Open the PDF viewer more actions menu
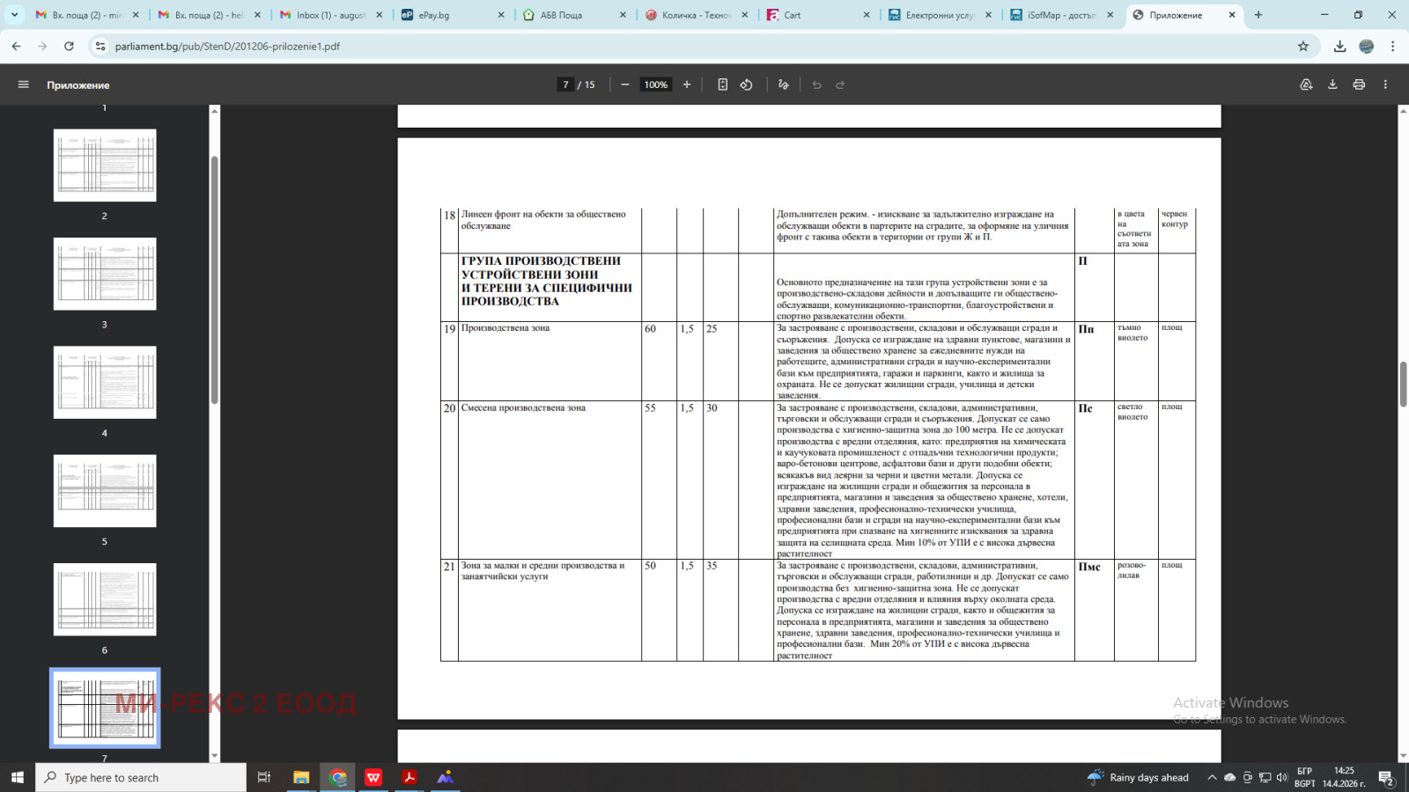The height and width of the screenshot is (792, 1409). coord(1385,84)
